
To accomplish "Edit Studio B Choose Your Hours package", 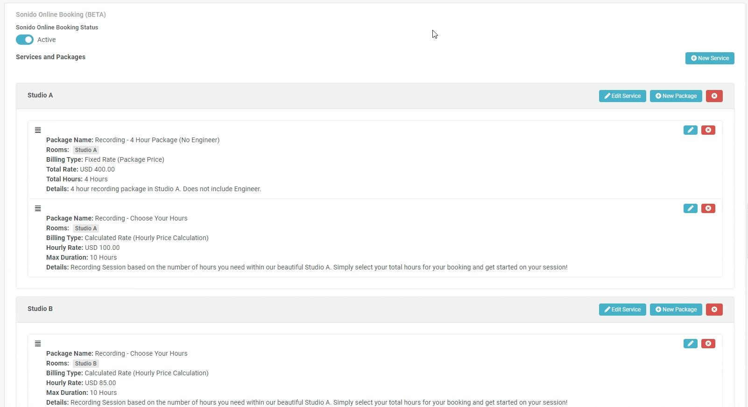I will 690,344.
